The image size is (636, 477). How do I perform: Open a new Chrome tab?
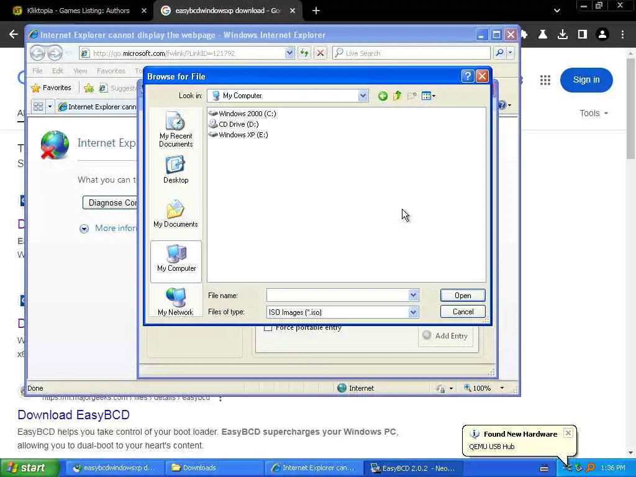[316, 11]
